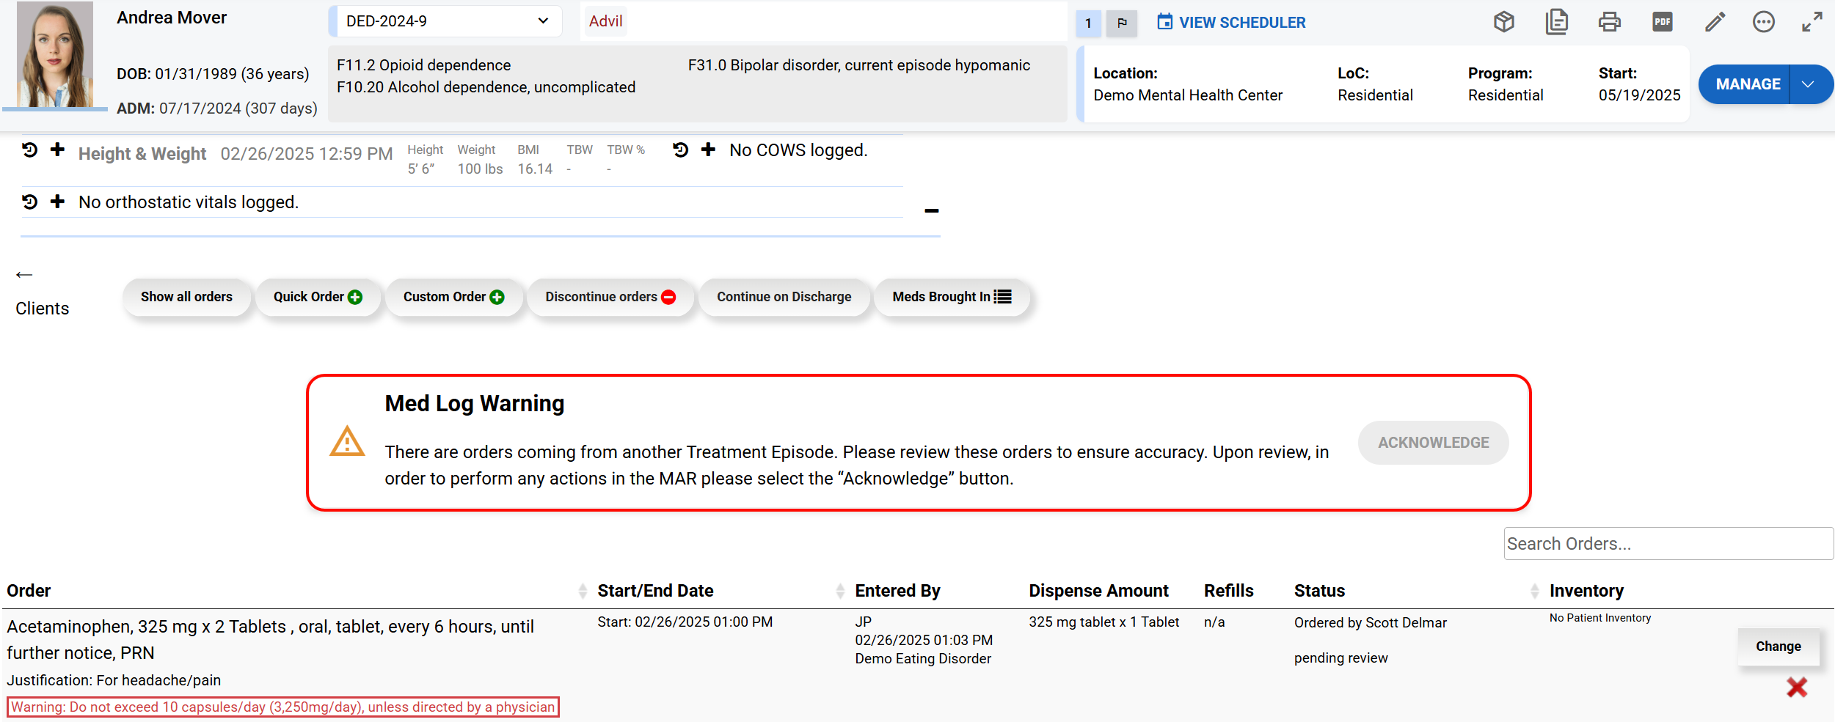Collapse vitals section with minus icon
The width and height of the screenshot is (1835, 722).
click(932, 211)
